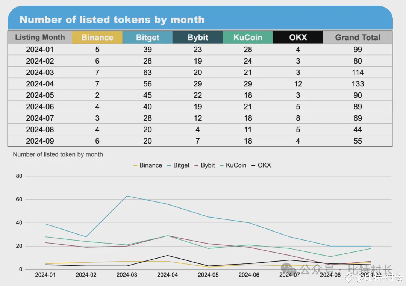Screen dimensions: 406x286
Task: Select Bitget value 45 in the 2024-05 row
Action: (x=147, y=95)
